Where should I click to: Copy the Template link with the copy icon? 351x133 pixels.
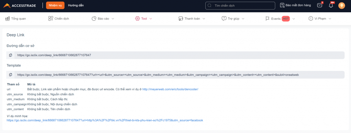11,75
